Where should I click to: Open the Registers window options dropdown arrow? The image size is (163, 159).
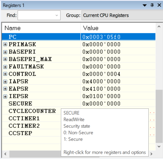click(x=144, y=5)
